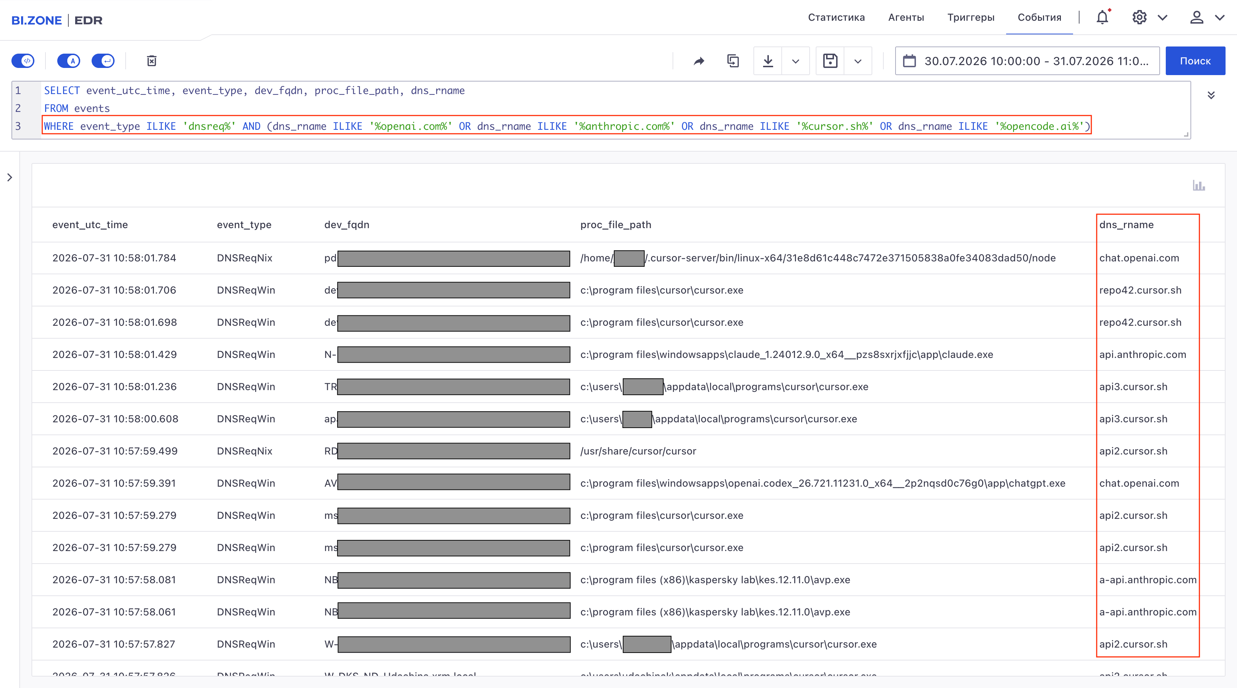Click a-api.anthropic.com in the 10:57:58.061 row
Viewport: 1237px width, 688px height.
pos(1148,612)
